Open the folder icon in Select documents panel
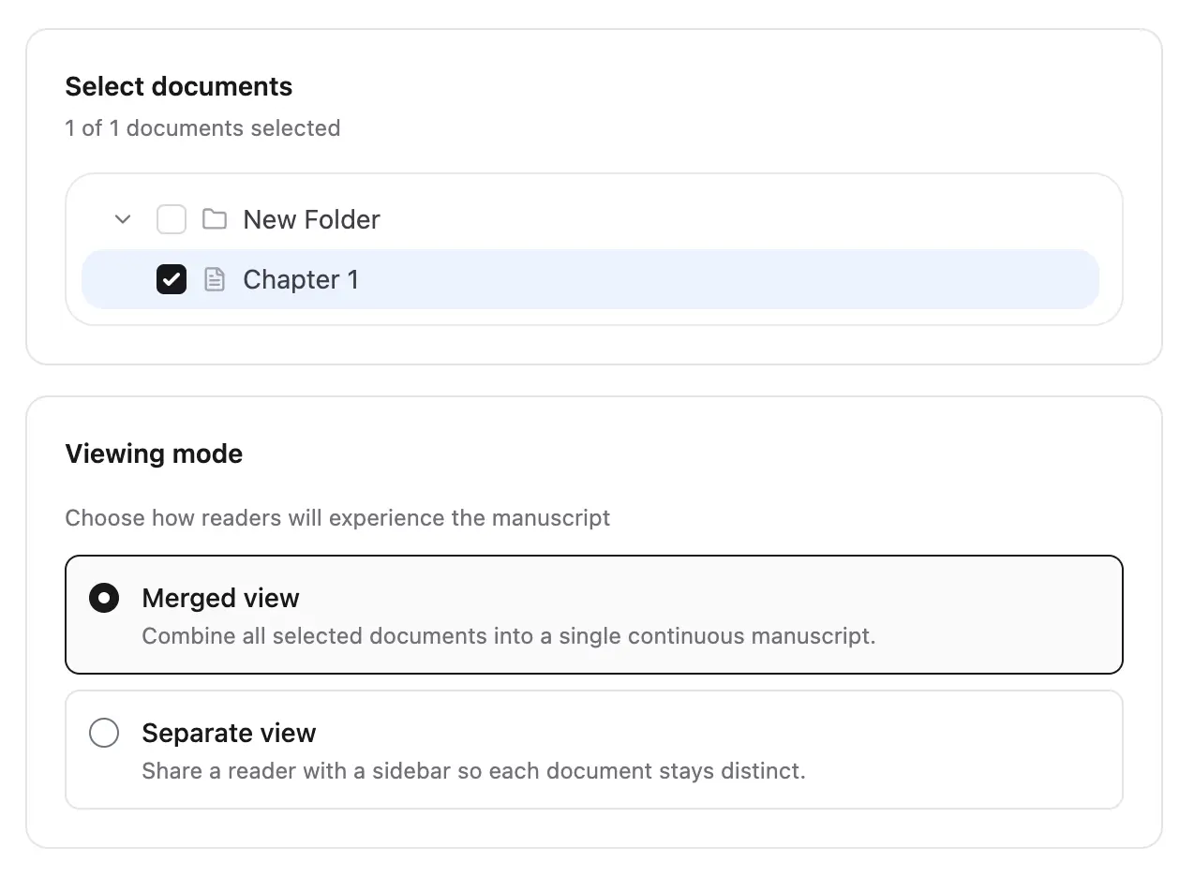 [215, 218]
